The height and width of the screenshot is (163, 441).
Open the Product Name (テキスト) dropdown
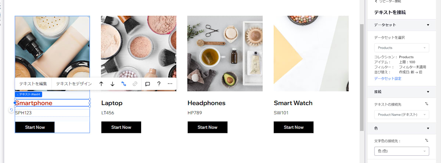(402, 115)
